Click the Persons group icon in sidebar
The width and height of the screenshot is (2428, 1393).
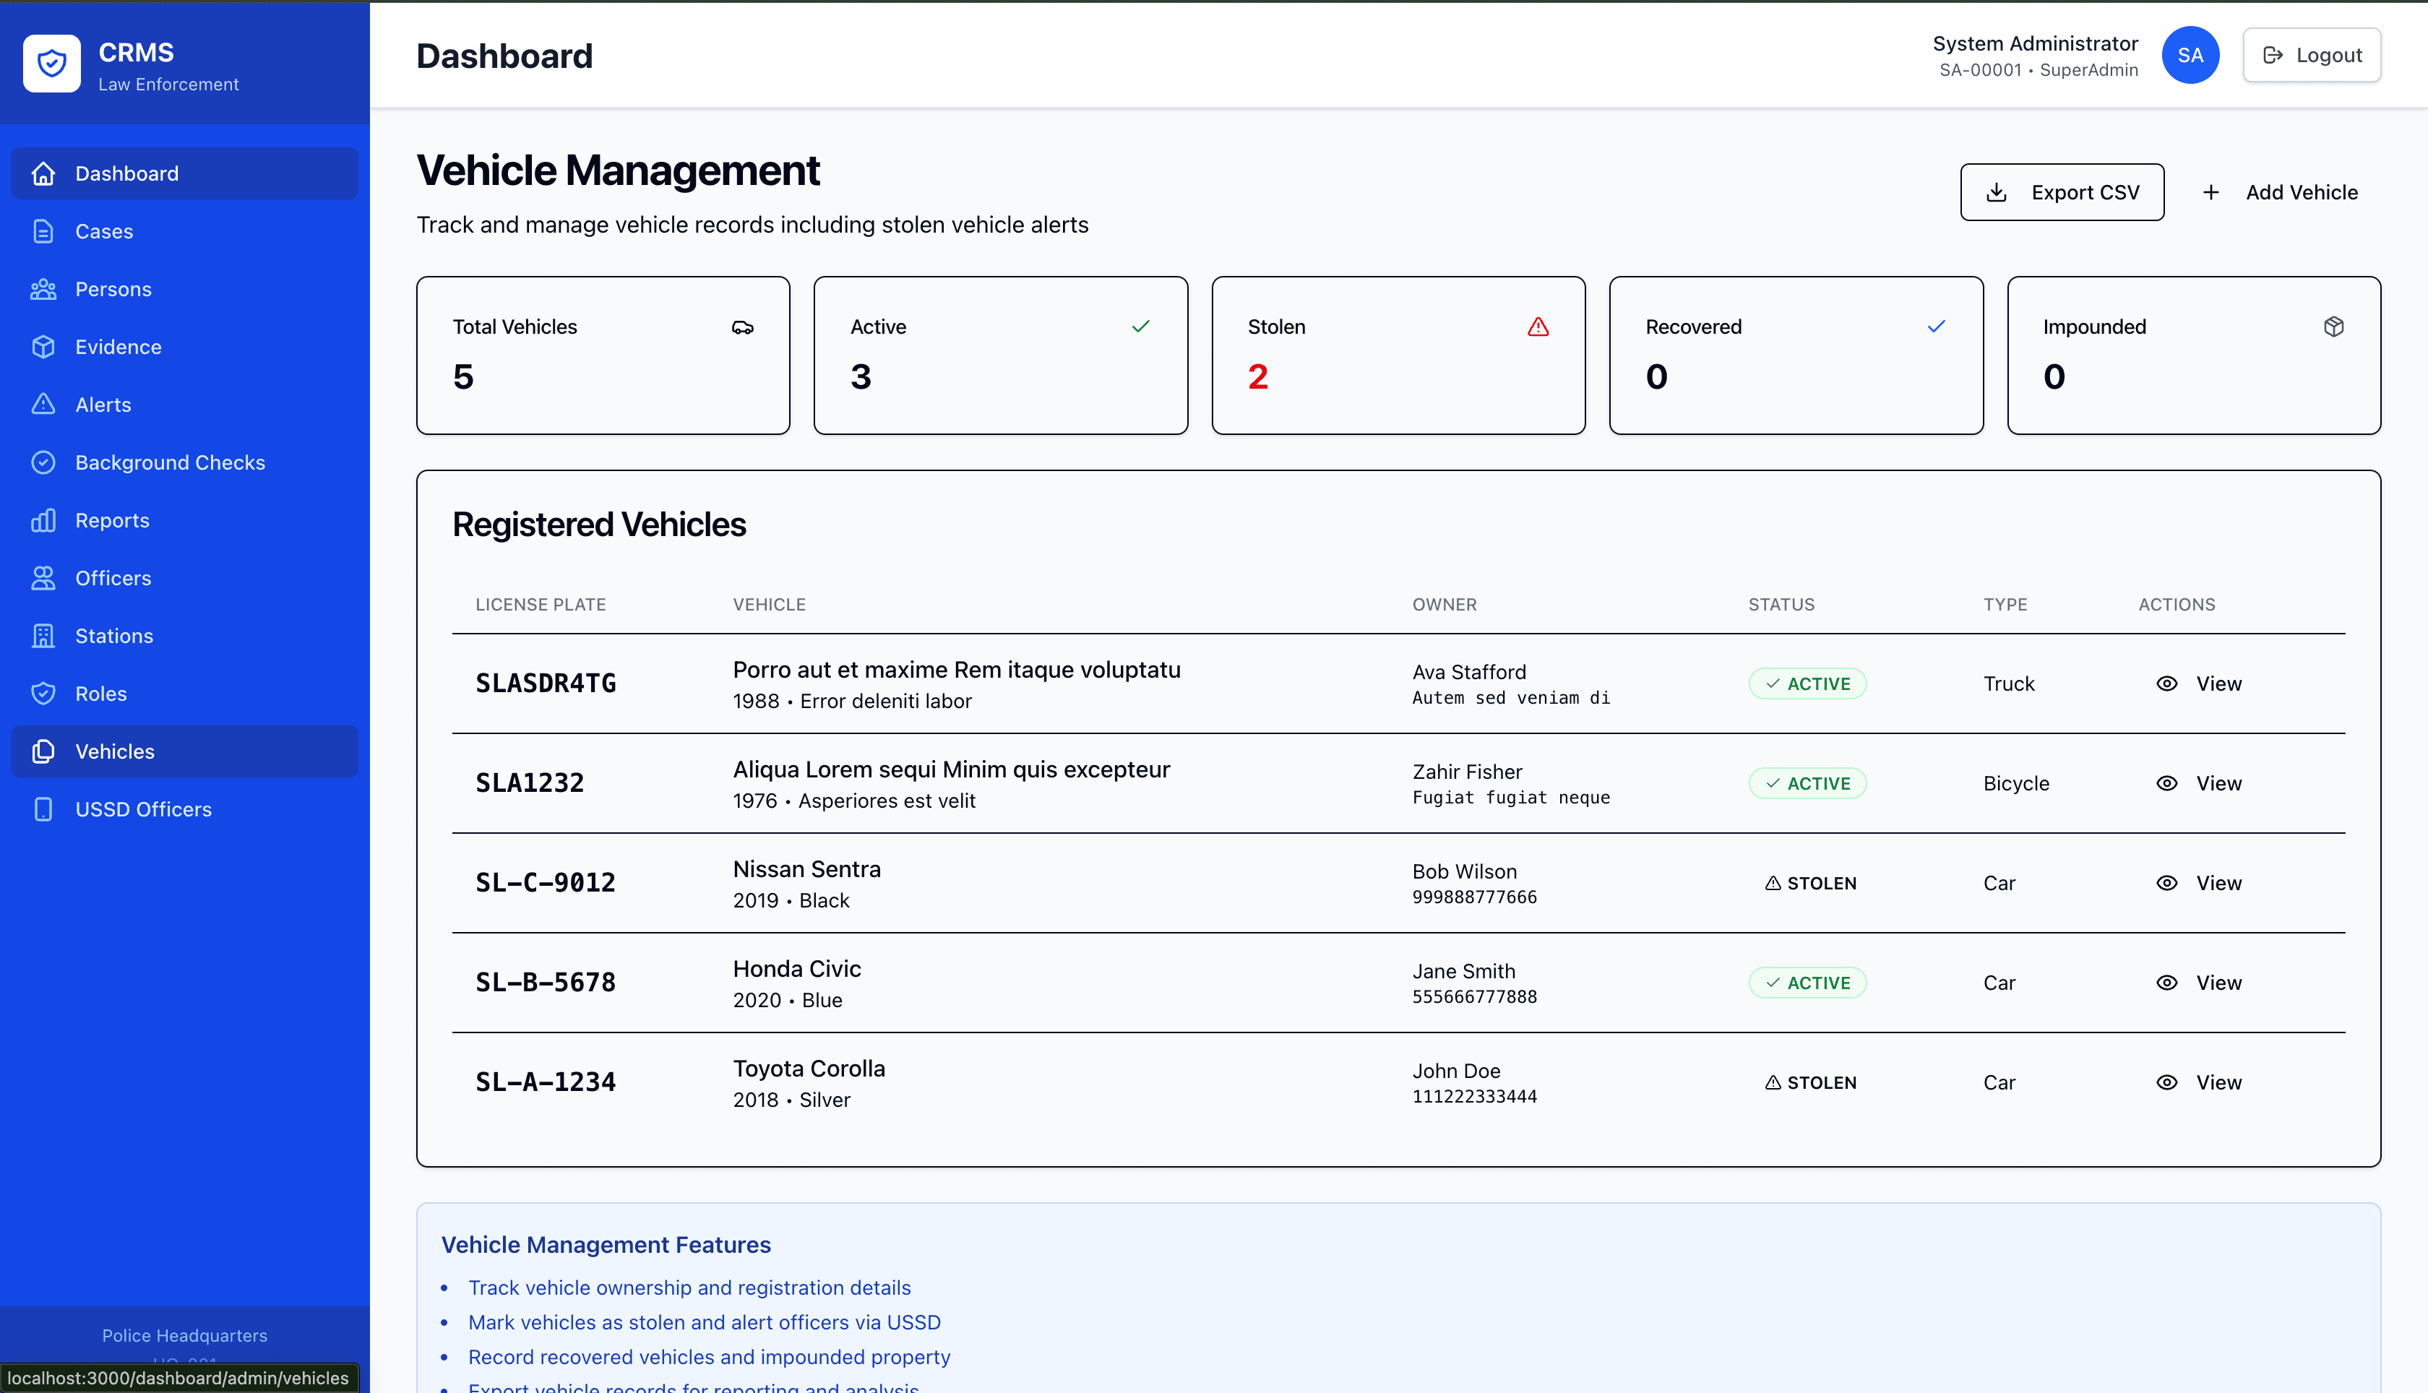(x=43, y=289)
